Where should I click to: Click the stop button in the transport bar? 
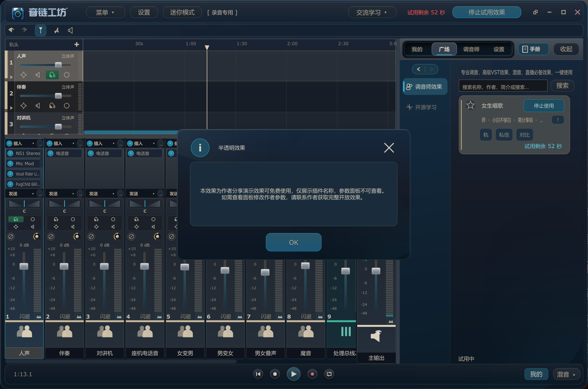coord(275,374)
